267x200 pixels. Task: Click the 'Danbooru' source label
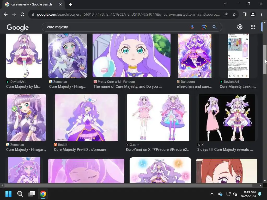(188, 82)
